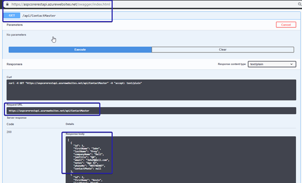Click the Request URL value
The height and width of the screenshot is (183, 302).
point(49,111)
